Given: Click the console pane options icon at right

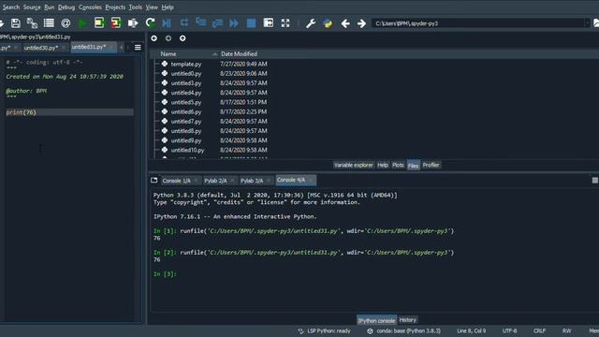Looking at the screenshot, I should click(595, 180).
